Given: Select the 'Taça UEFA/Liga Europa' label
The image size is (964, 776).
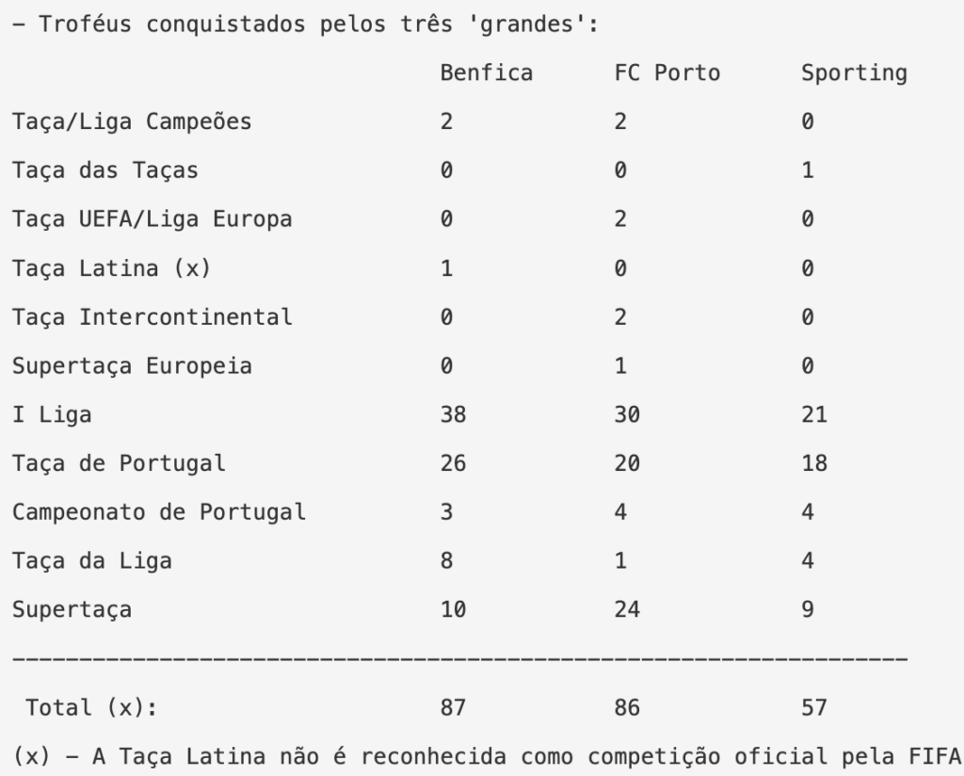Looking at the screenshot, I should [x=152, y=219].
